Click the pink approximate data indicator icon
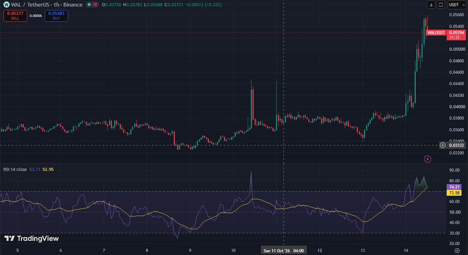 [x=95, y=5]
